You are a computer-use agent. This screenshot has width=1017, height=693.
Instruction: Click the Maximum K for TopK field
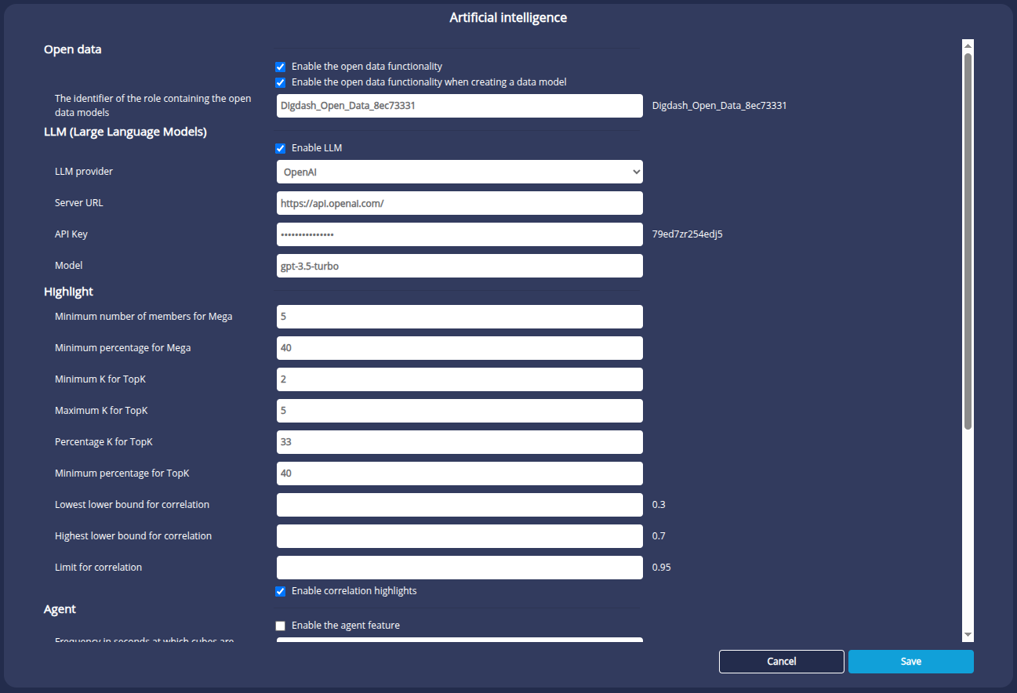pyautogui.click(x=459, y=411)
